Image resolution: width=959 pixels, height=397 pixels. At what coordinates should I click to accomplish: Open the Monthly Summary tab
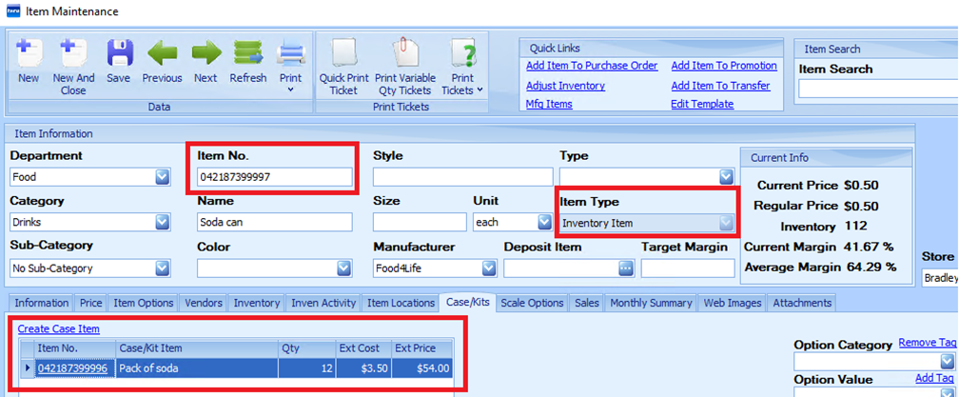pyautogui.click(x=652, y=303)
